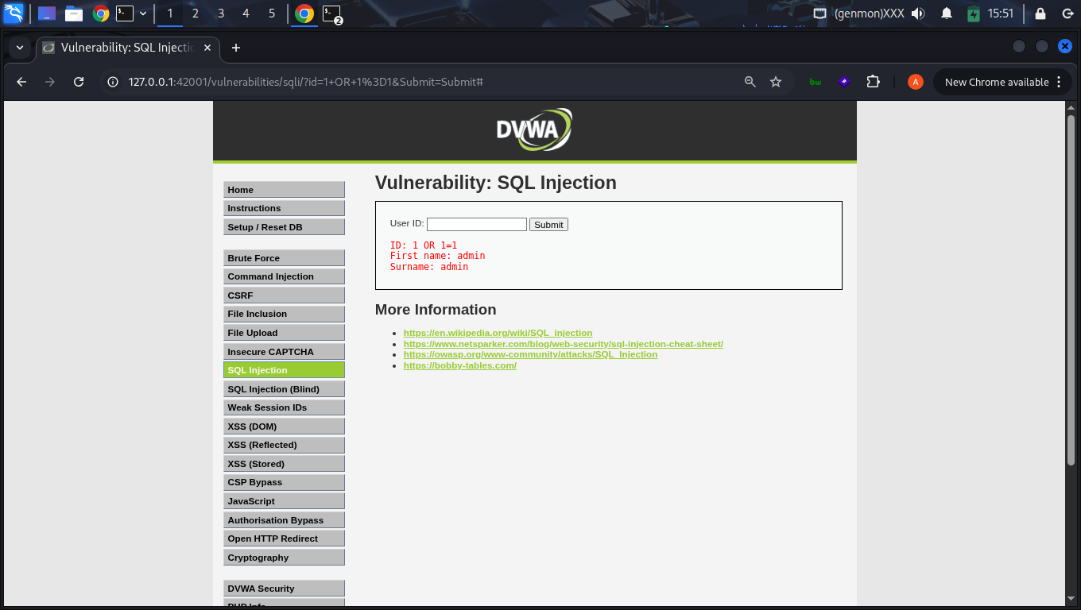Open the new tab plus button
This screenshot has height=610, width=1081.
point(235,48)
